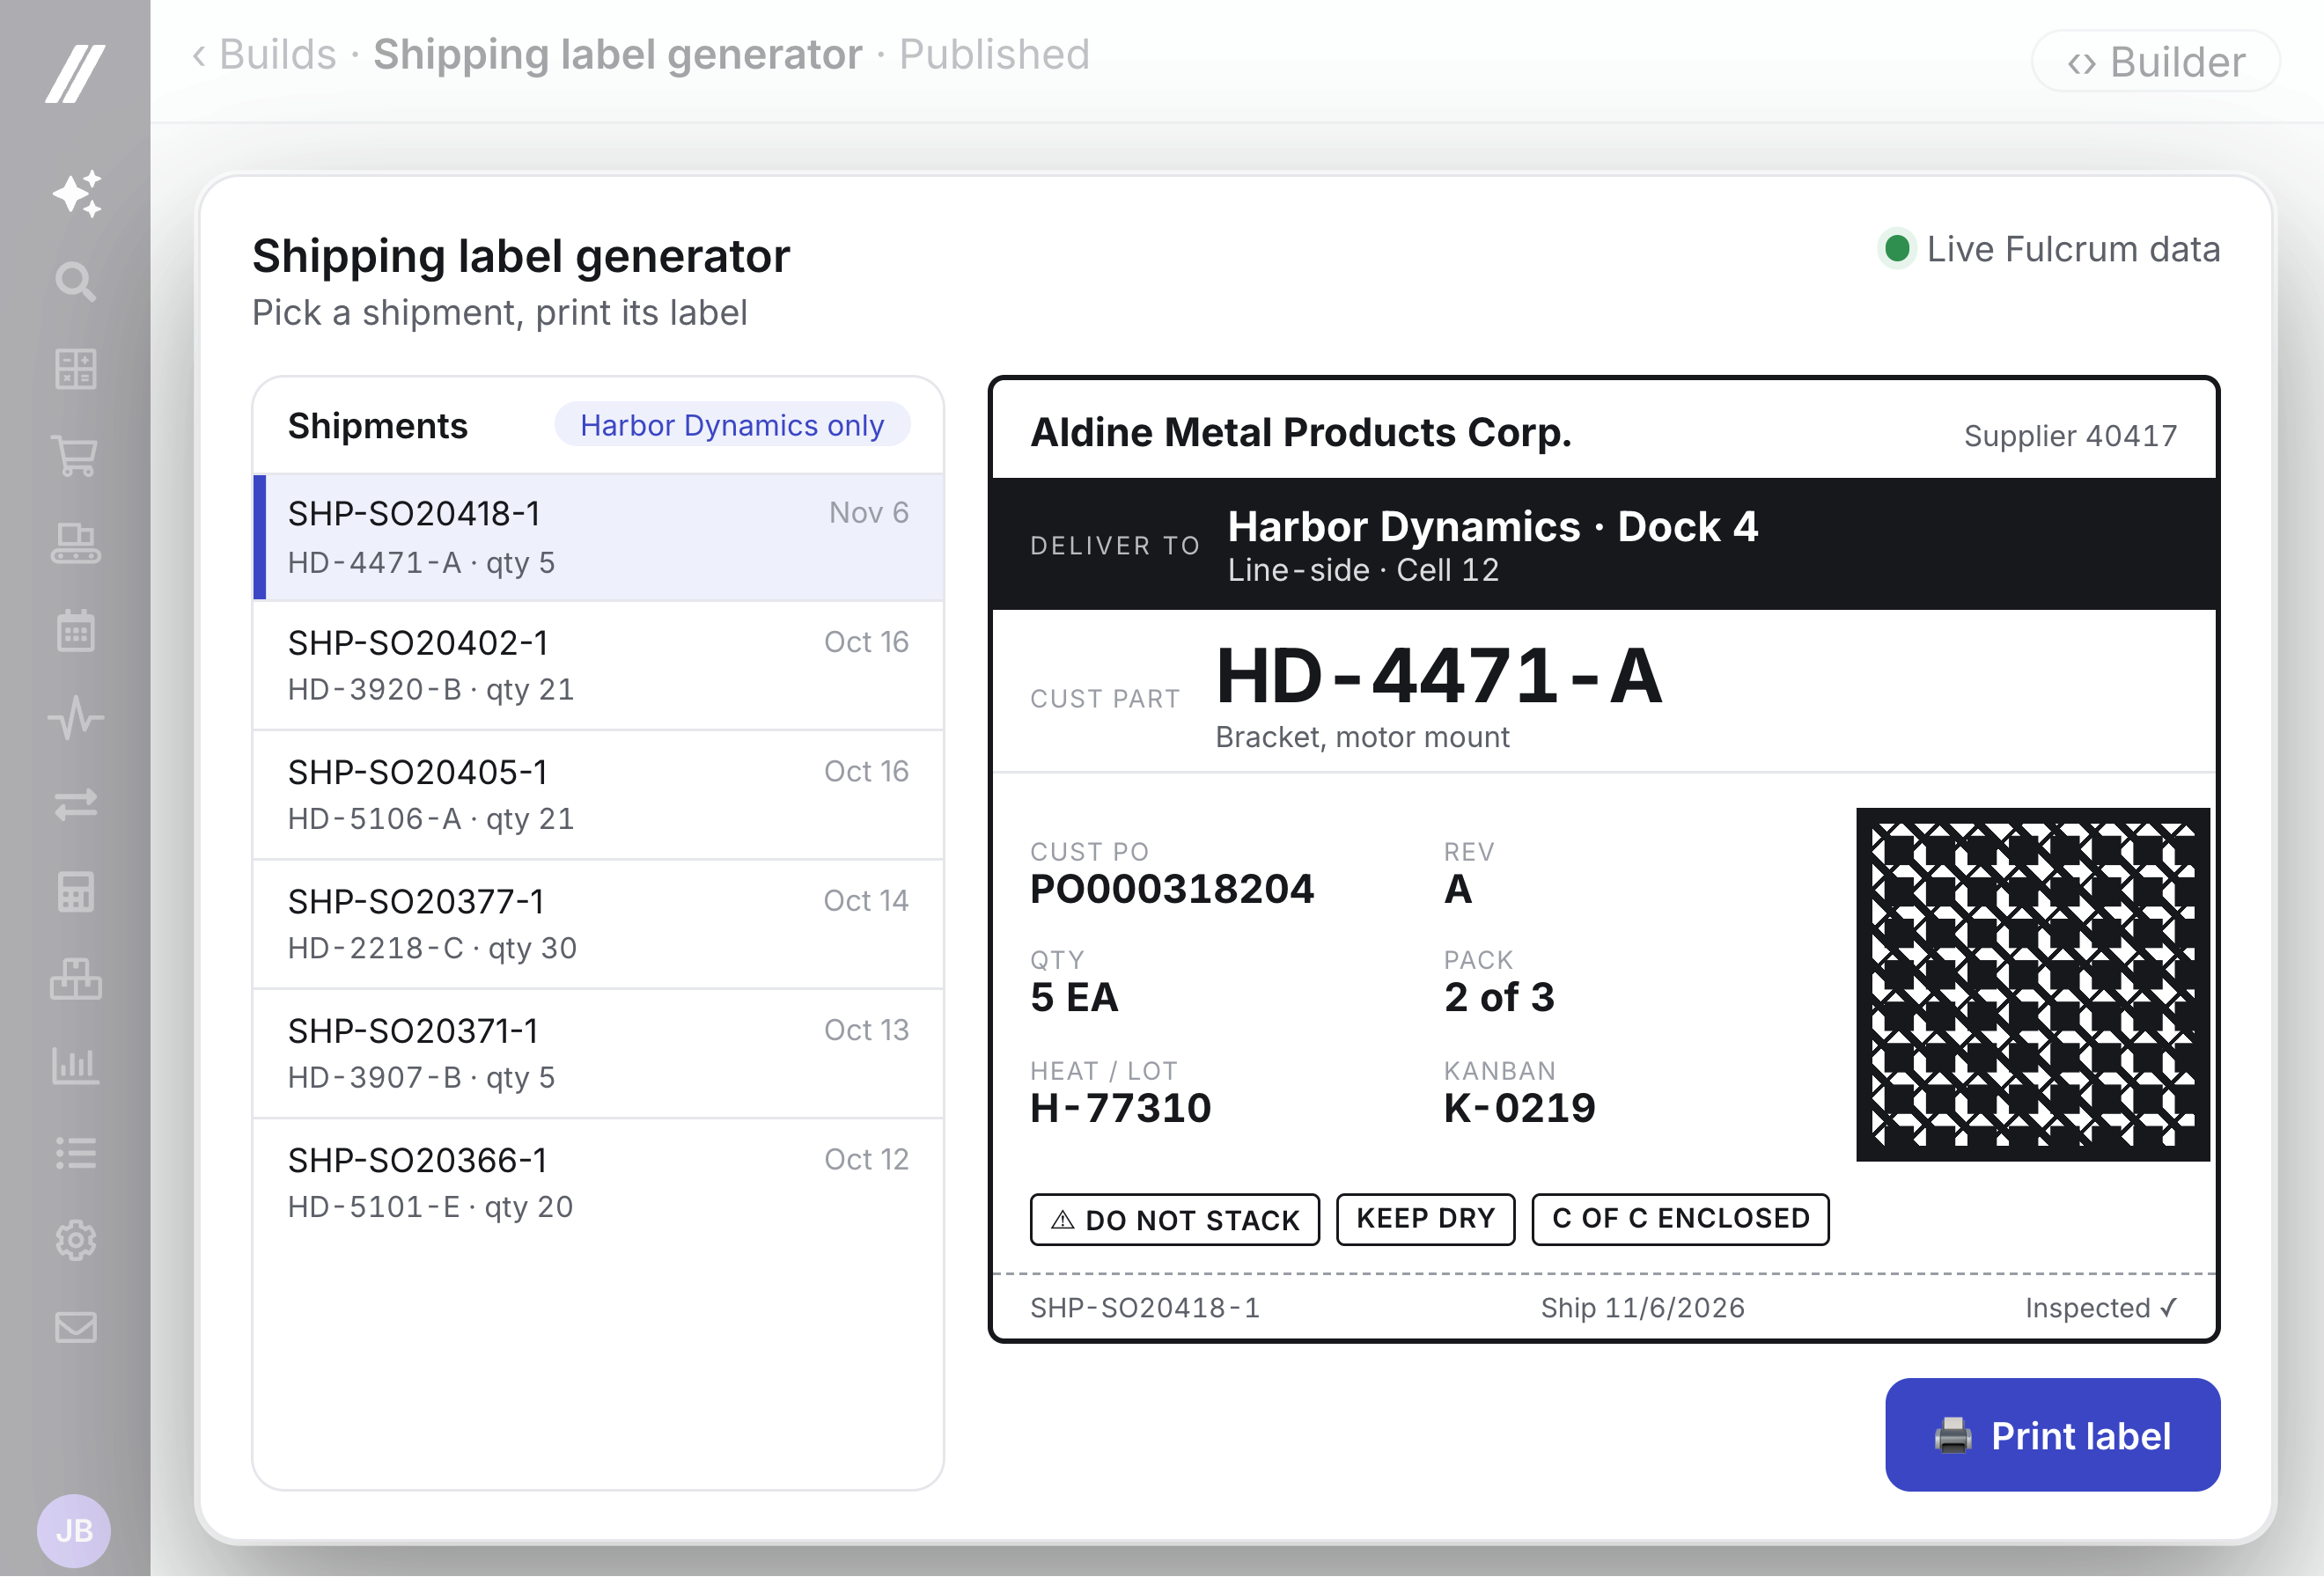Open the shopping cart icon in sidebar
Screen dimensions: 2324x1584
tap(76, 457)
